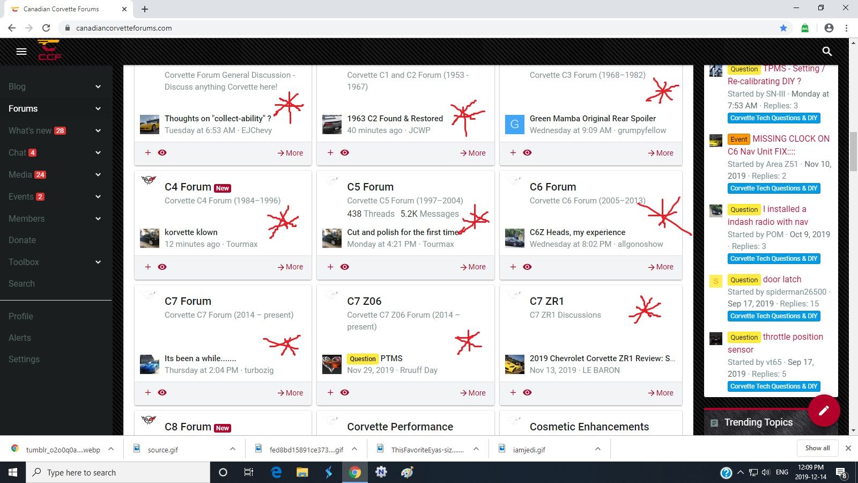This screenshot has height=483, width=858.
Task: Click the Windows taskbar search box
Action: [118, 472]
